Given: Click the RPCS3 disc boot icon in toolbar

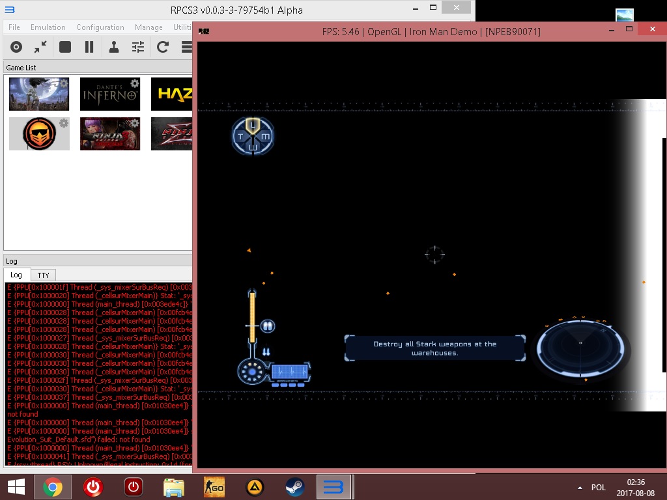Looking at the screenshot, I should [x=16, y=47].
